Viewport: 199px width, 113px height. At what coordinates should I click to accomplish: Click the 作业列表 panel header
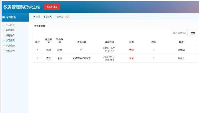(x=115, y=26)
